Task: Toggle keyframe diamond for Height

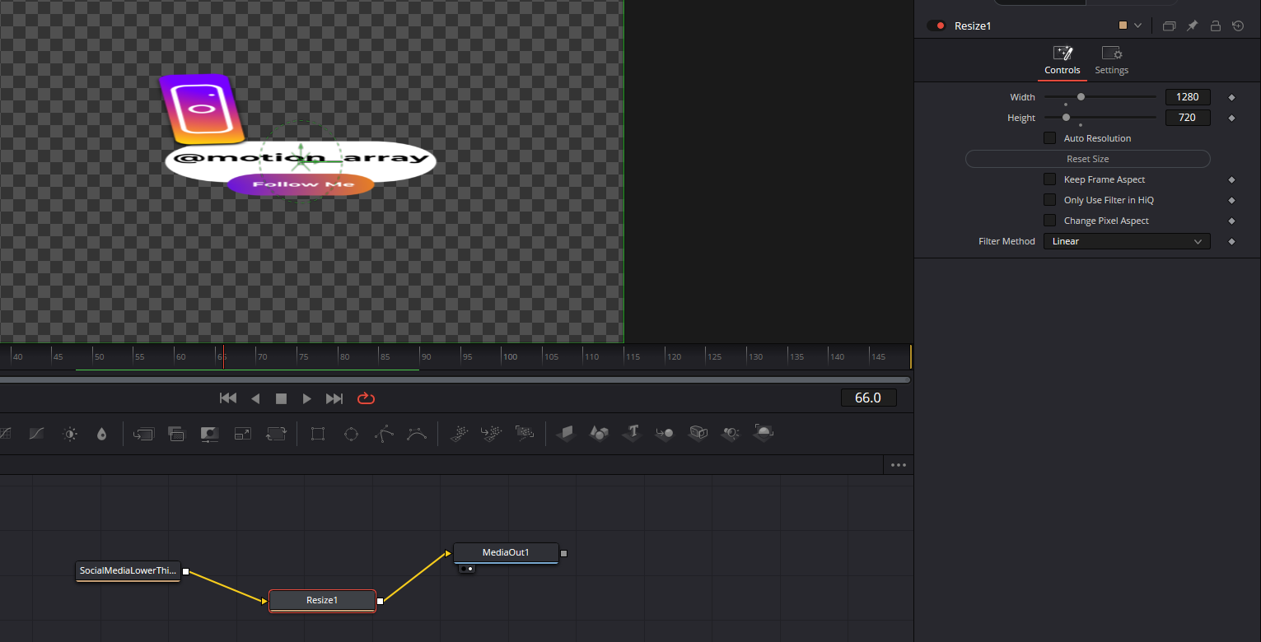Action: pos(1232,118)
